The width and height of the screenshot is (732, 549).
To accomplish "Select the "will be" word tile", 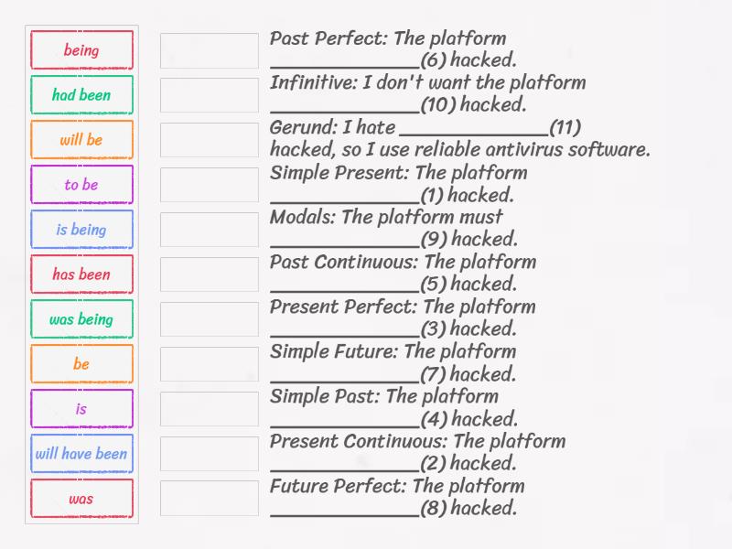I will [x=81, y=140].
